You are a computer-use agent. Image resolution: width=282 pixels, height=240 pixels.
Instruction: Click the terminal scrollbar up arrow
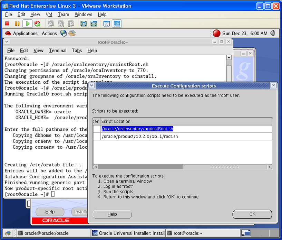pos(229,58)
